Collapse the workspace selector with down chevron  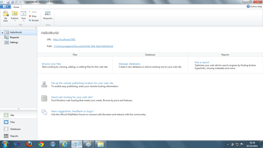click(18, 109)
